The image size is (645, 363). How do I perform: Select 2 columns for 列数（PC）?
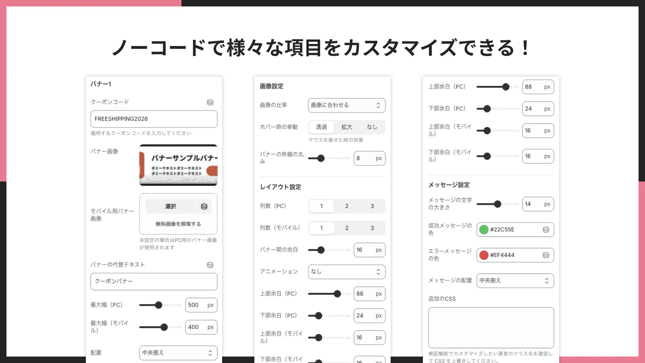(x=347, y=206)
